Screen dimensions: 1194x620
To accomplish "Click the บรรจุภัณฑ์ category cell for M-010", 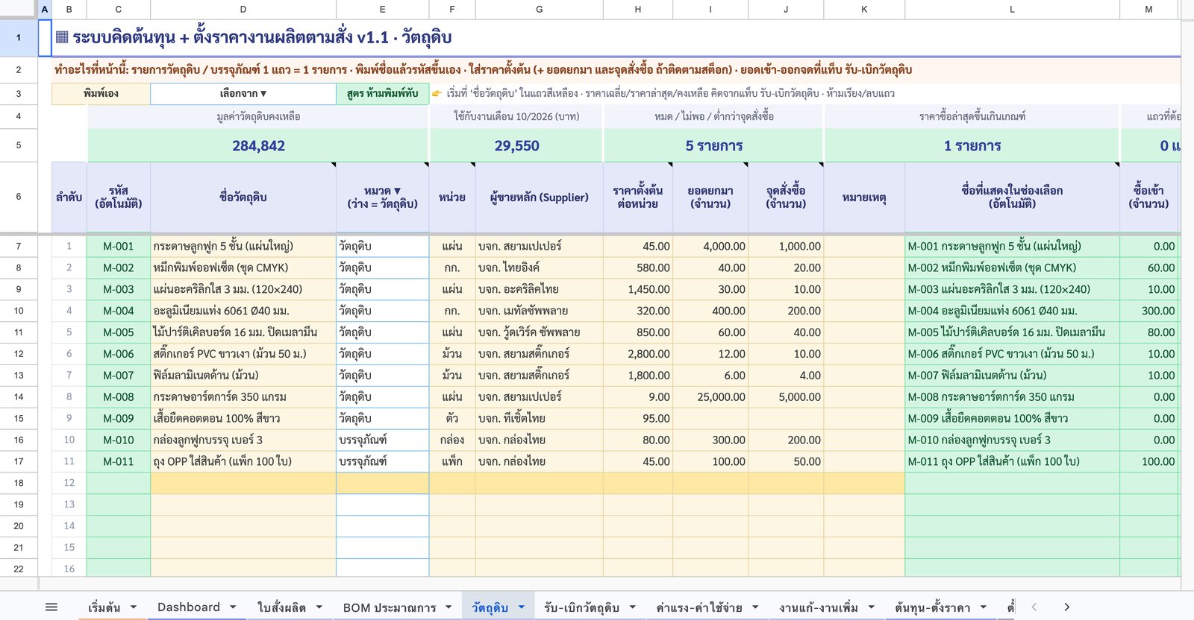I will coord(382,440).
